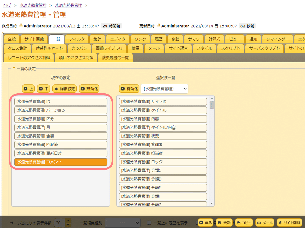Open the サイト統合 tab

coord(178,48)
